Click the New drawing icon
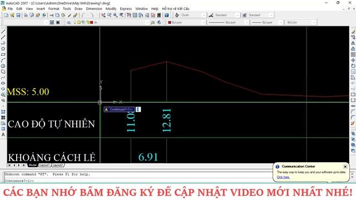The width and height of the screenshot is (356, 200). 6,15
